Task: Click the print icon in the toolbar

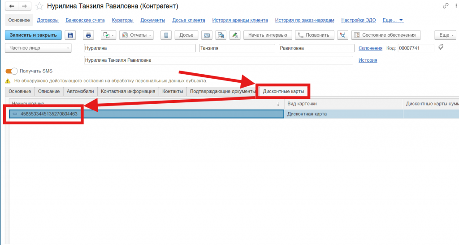Action: coord(88,35)
